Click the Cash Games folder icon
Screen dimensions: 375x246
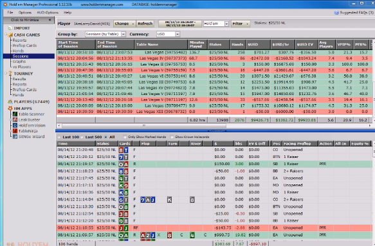(10, 35)
